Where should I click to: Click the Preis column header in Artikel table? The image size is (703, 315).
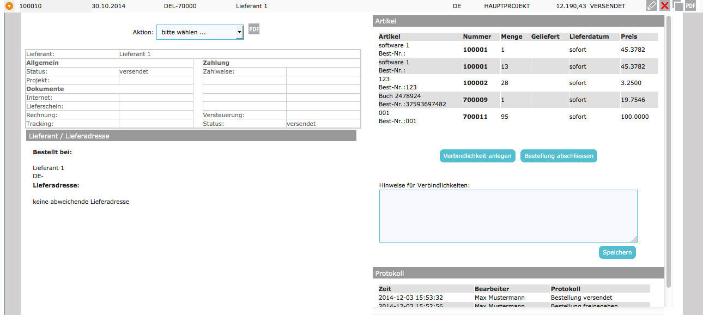pyautogui.click(x=628, y=37)
